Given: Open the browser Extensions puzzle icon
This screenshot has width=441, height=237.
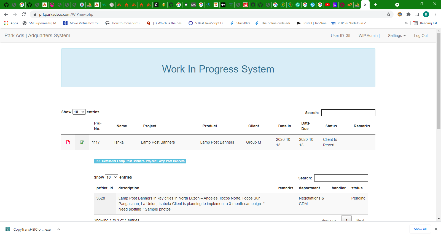Looking at the screenshot, I should (x=408, y=14).
